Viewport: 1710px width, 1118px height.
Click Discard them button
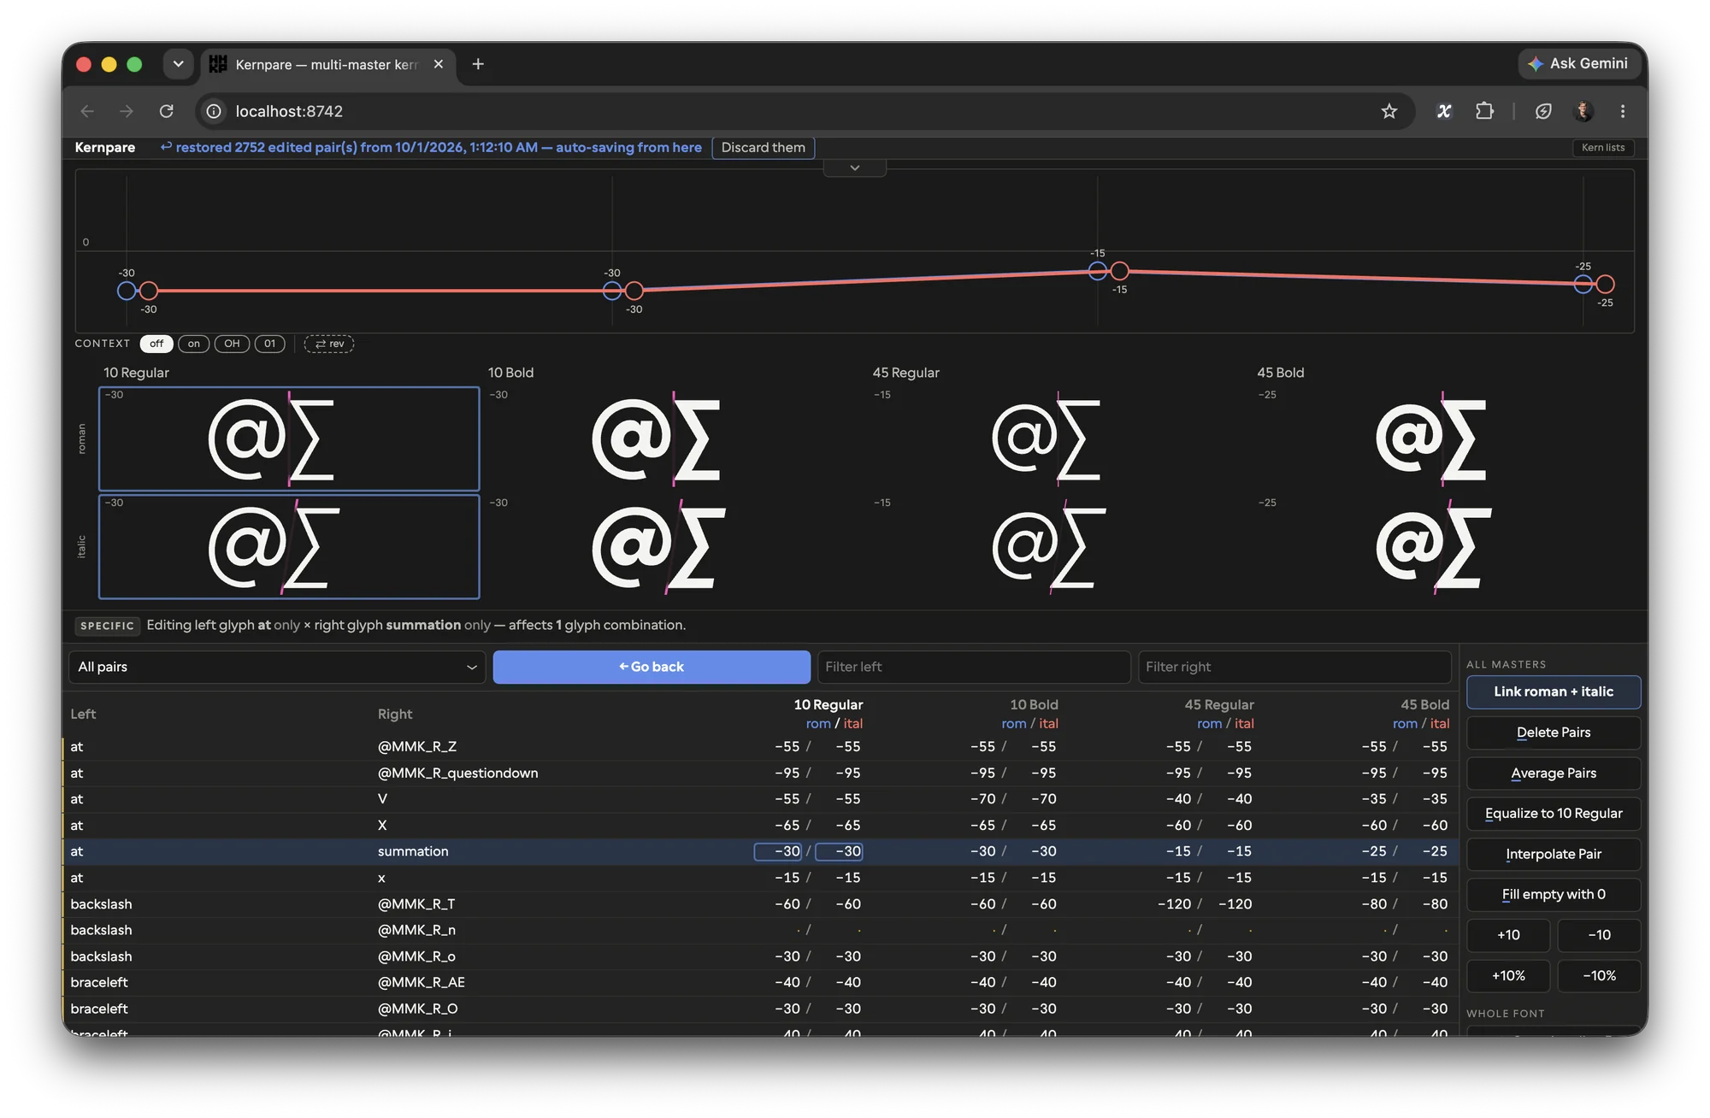[764, 148]
